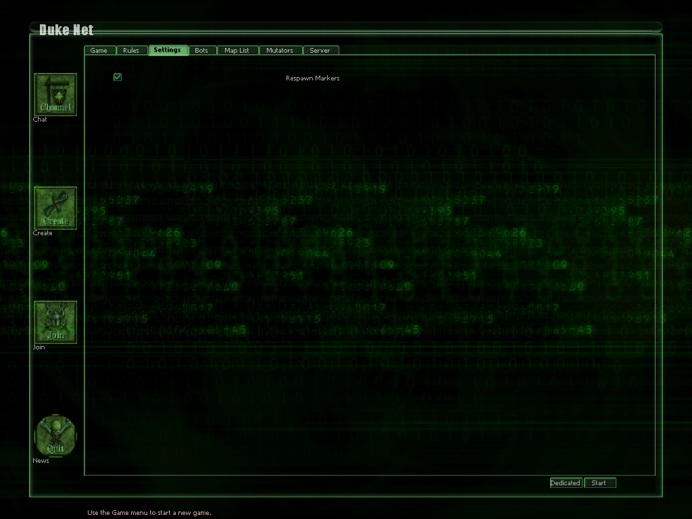Viewport: 692px width, 519px height.
Task: Open the Map List tab
Action: point(238,50)
